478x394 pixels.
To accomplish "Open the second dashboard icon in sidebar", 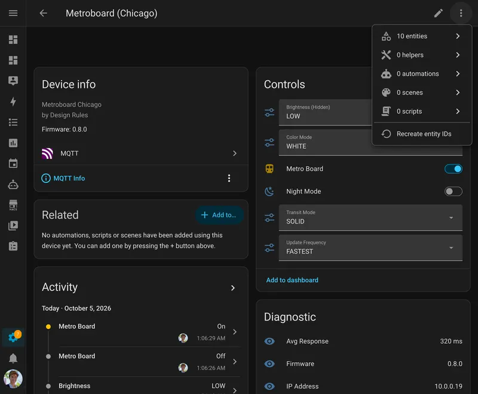I will pyautogui.click(x=13, y=60).
